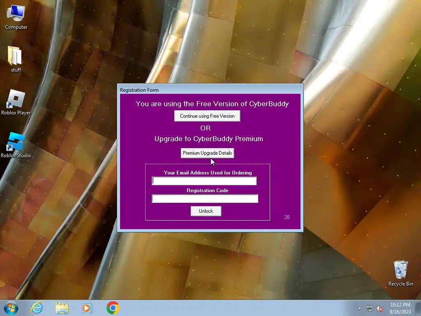Open Windows Explorer from taskbar
421x316 pixels.
pyautogui.click(x=62, y=308)
